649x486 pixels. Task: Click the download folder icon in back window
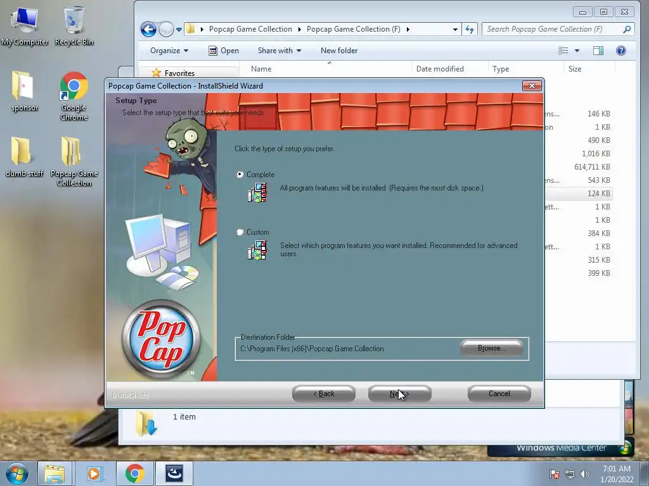pos(146,423)
